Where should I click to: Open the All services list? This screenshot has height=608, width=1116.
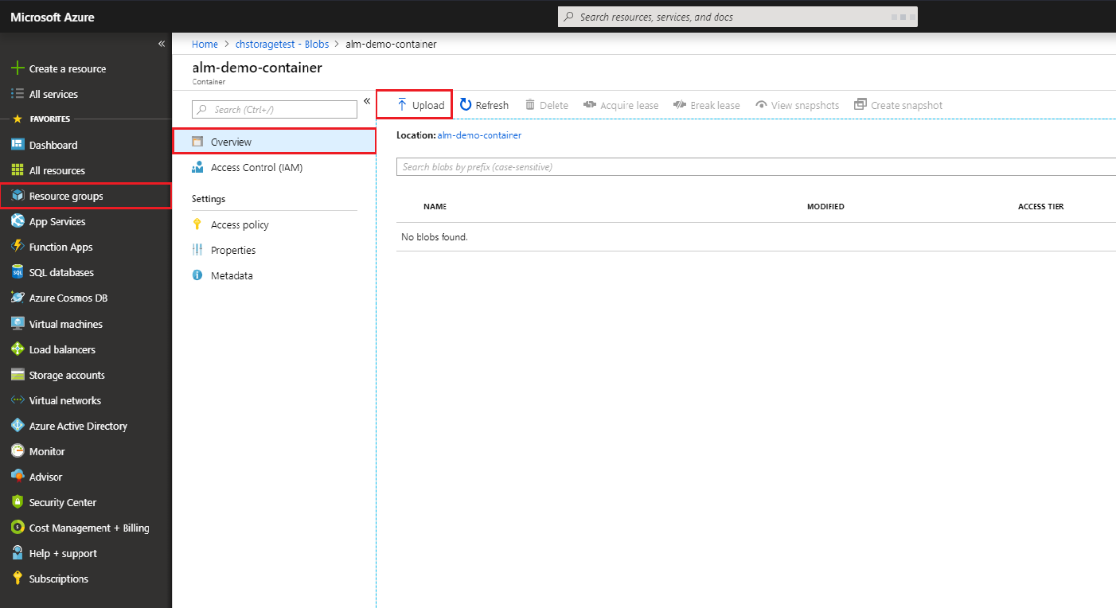tap(53, 94)
